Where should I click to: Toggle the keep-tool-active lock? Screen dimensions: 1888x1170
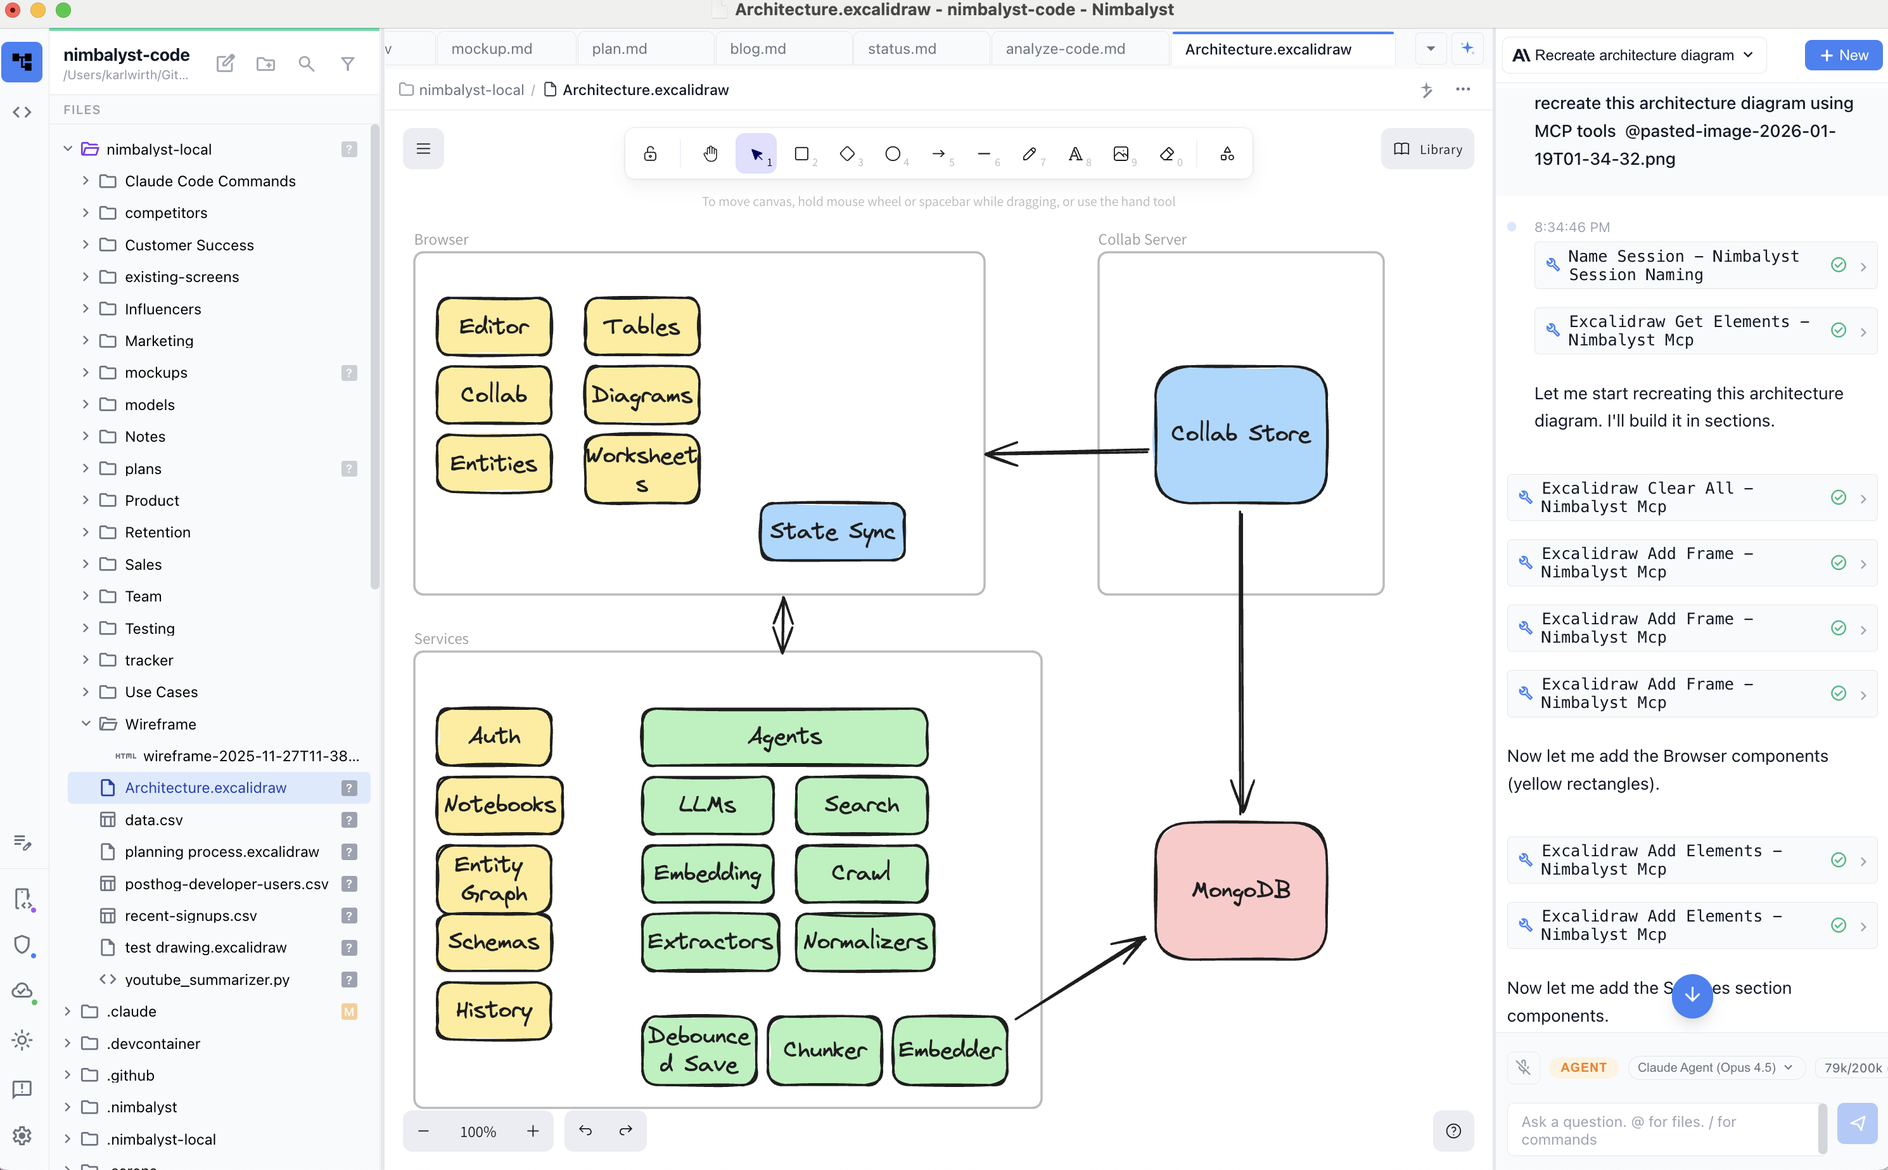(x=649, y=153)
